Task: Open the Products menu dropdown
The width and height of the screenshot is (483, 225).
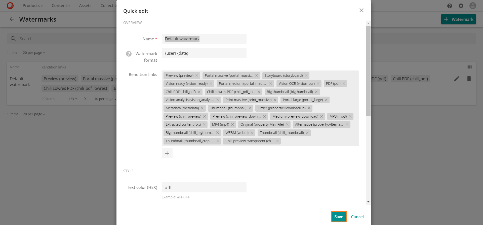Action: point(33,6)
